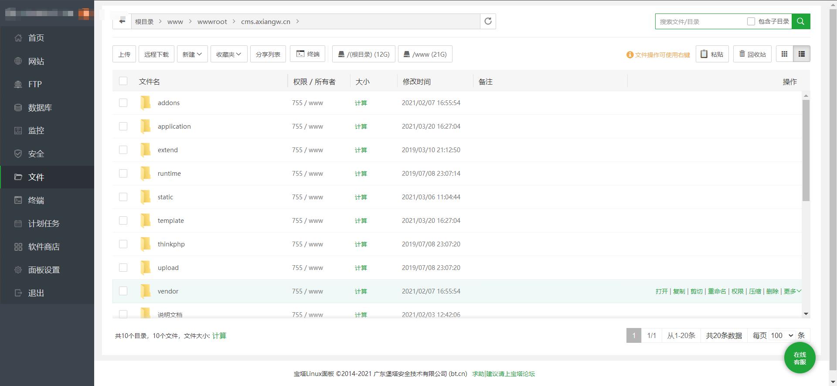Click page number 1 in pagination
Image resolution: width=837 pixels, height=386 pixels.
coord(634,335)
